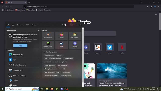This screenshot has width=161, height=91.
Task: Switch to the Documents search tab
Action: (x=20, y=25)
